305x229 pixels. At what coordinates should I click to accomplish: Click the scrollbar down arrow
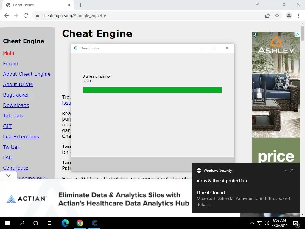(x=302, y=214)
